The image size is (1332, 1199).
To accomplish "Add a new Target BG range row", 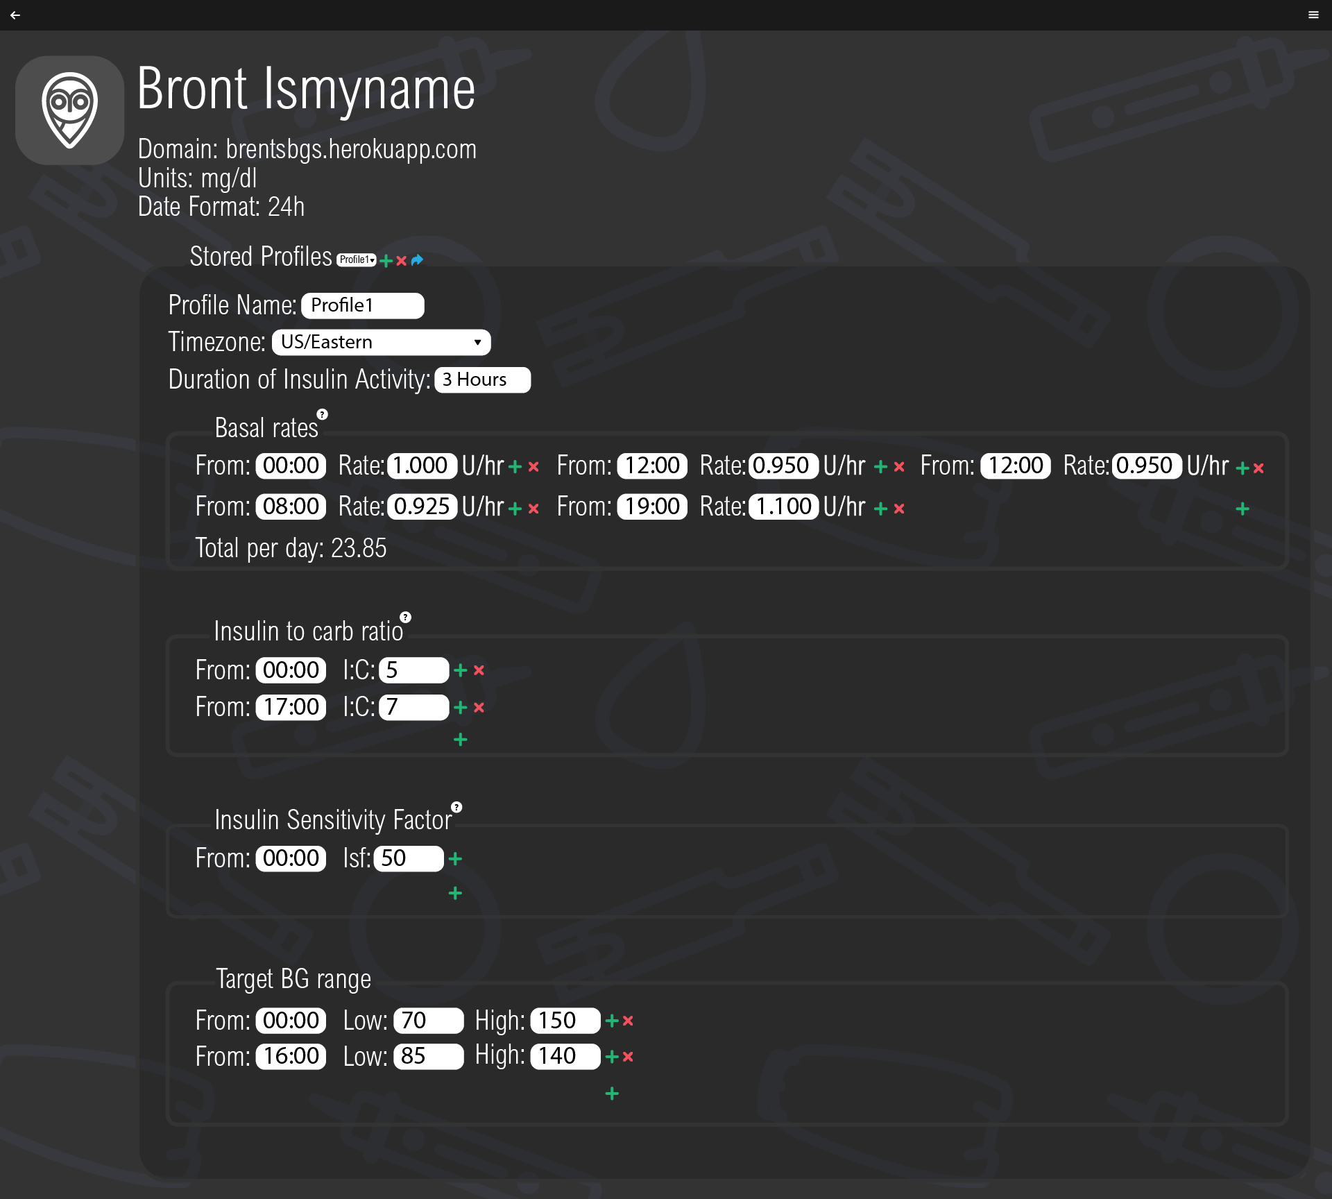I will coord(612,1094).
